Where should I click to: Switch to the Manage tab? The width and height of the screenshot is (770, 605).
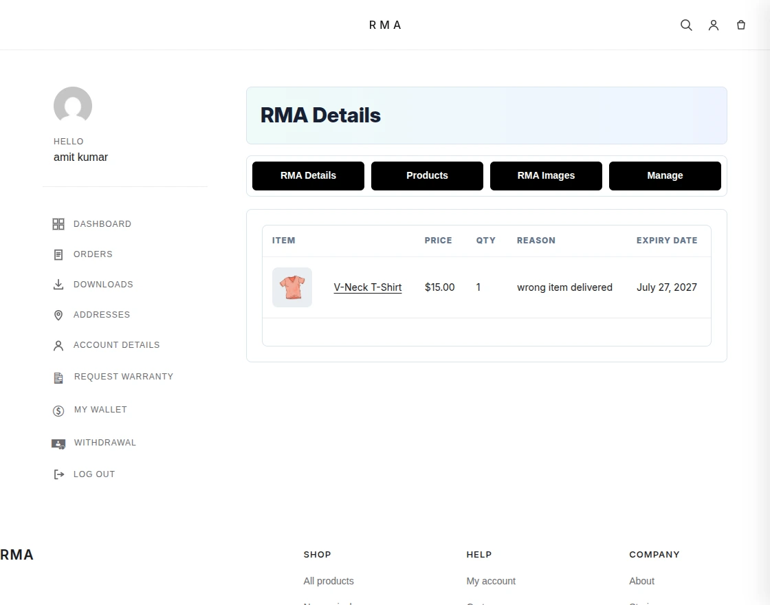tap(665, 176)
